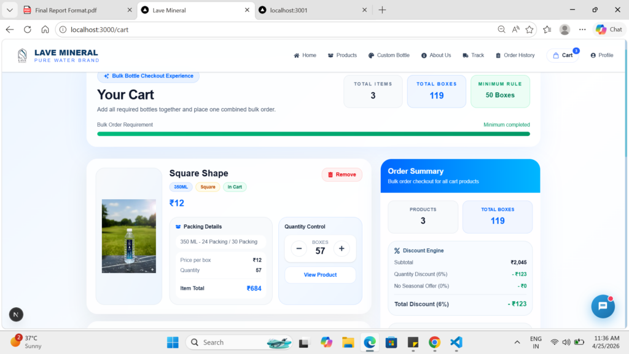This screenshot has height=354, width=629.
Task: Open Microsoft Store from taskbar
Action: coord(391,342)
